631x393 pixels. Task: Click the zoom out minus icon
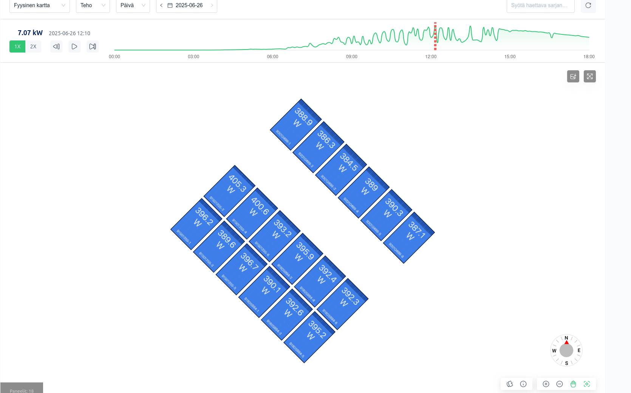coord(560,384)
